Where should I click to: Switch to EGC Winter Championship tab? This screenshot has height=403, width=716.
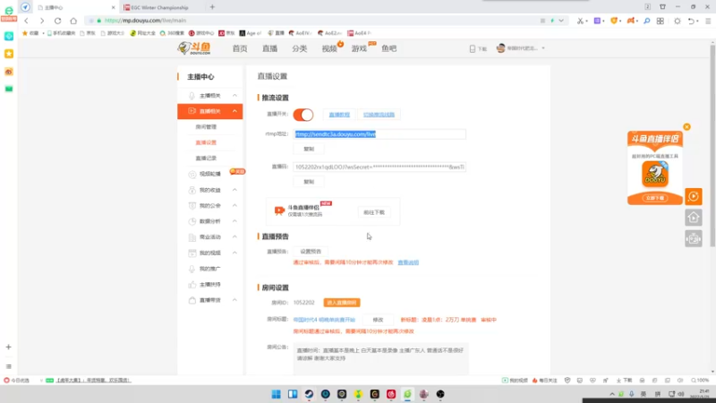point(160,7)
